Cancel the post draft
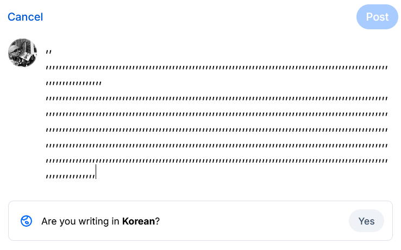Image resolution: width=401 pixels, height=250 pixels. pyautogui.click(x=25, y=17)
